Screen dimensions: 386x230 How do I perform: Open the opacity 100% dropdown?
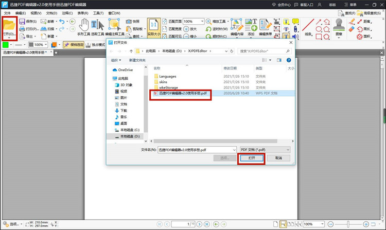point(46,45)
